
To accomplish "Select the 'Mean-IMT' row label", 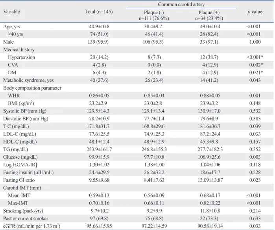I will click(19, 195).
